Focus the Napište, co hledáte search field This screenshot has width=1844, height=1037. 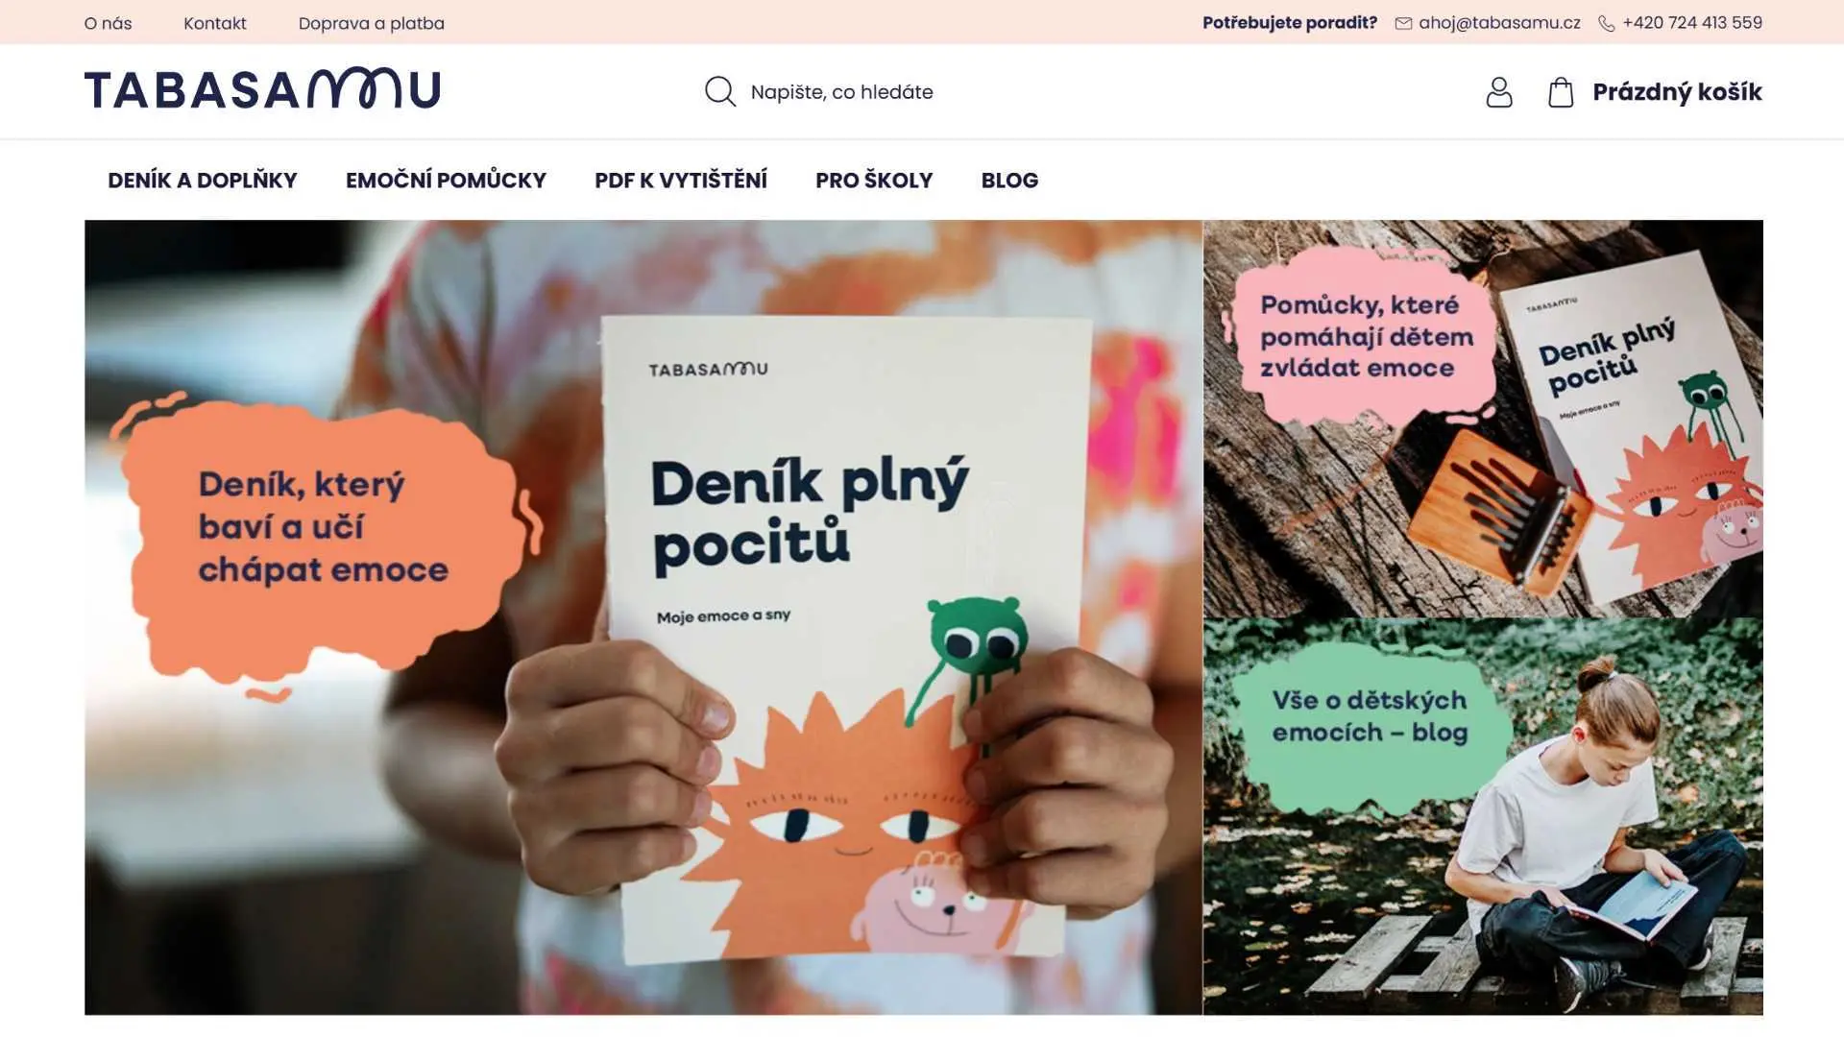tap(960, 92)
